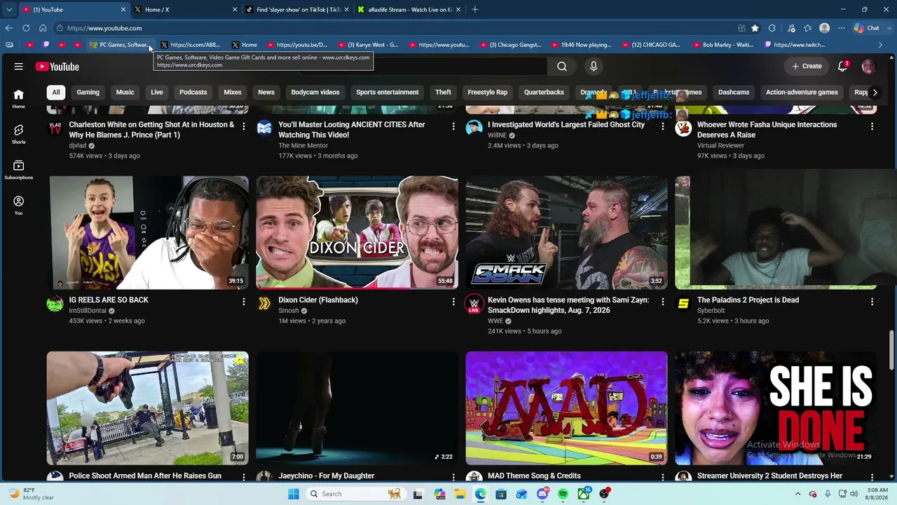
Task: Select the Bodycam videos chip
Action: point(315,92)
